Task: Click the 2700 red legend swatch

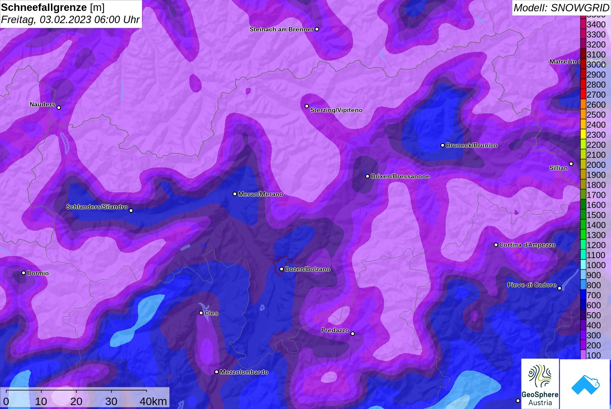Action: [x=583, y=95]
